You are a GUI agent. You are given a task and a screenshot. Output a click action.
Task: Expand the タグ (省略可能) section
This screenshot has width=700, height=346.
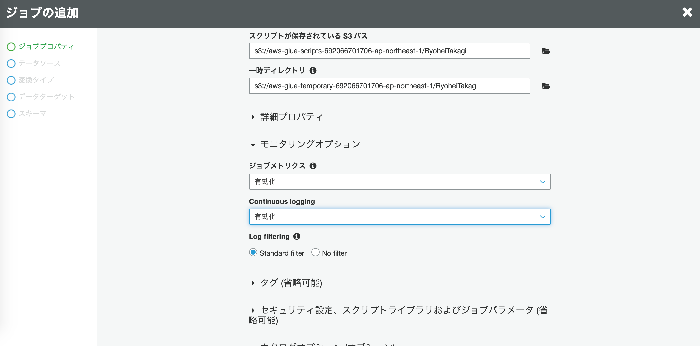pyautogui.click(x=291, y=283)
